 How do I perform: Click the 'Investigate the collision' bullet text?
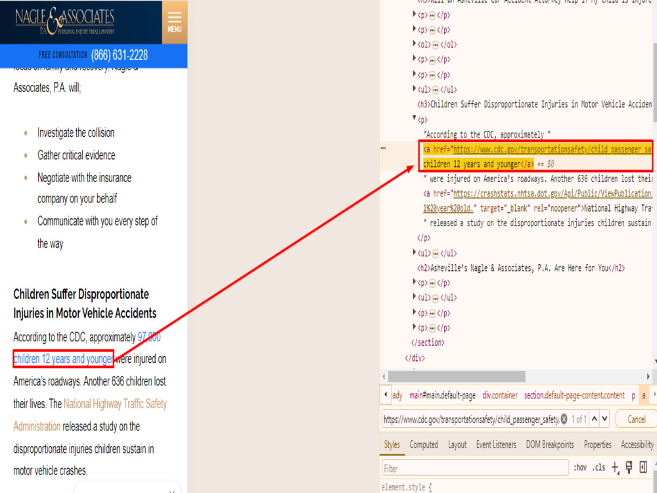pos(76,133)
